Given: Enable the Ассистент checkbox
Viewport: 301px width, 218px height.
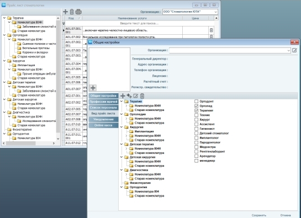Looking at the screenshot, I should 196,124.
